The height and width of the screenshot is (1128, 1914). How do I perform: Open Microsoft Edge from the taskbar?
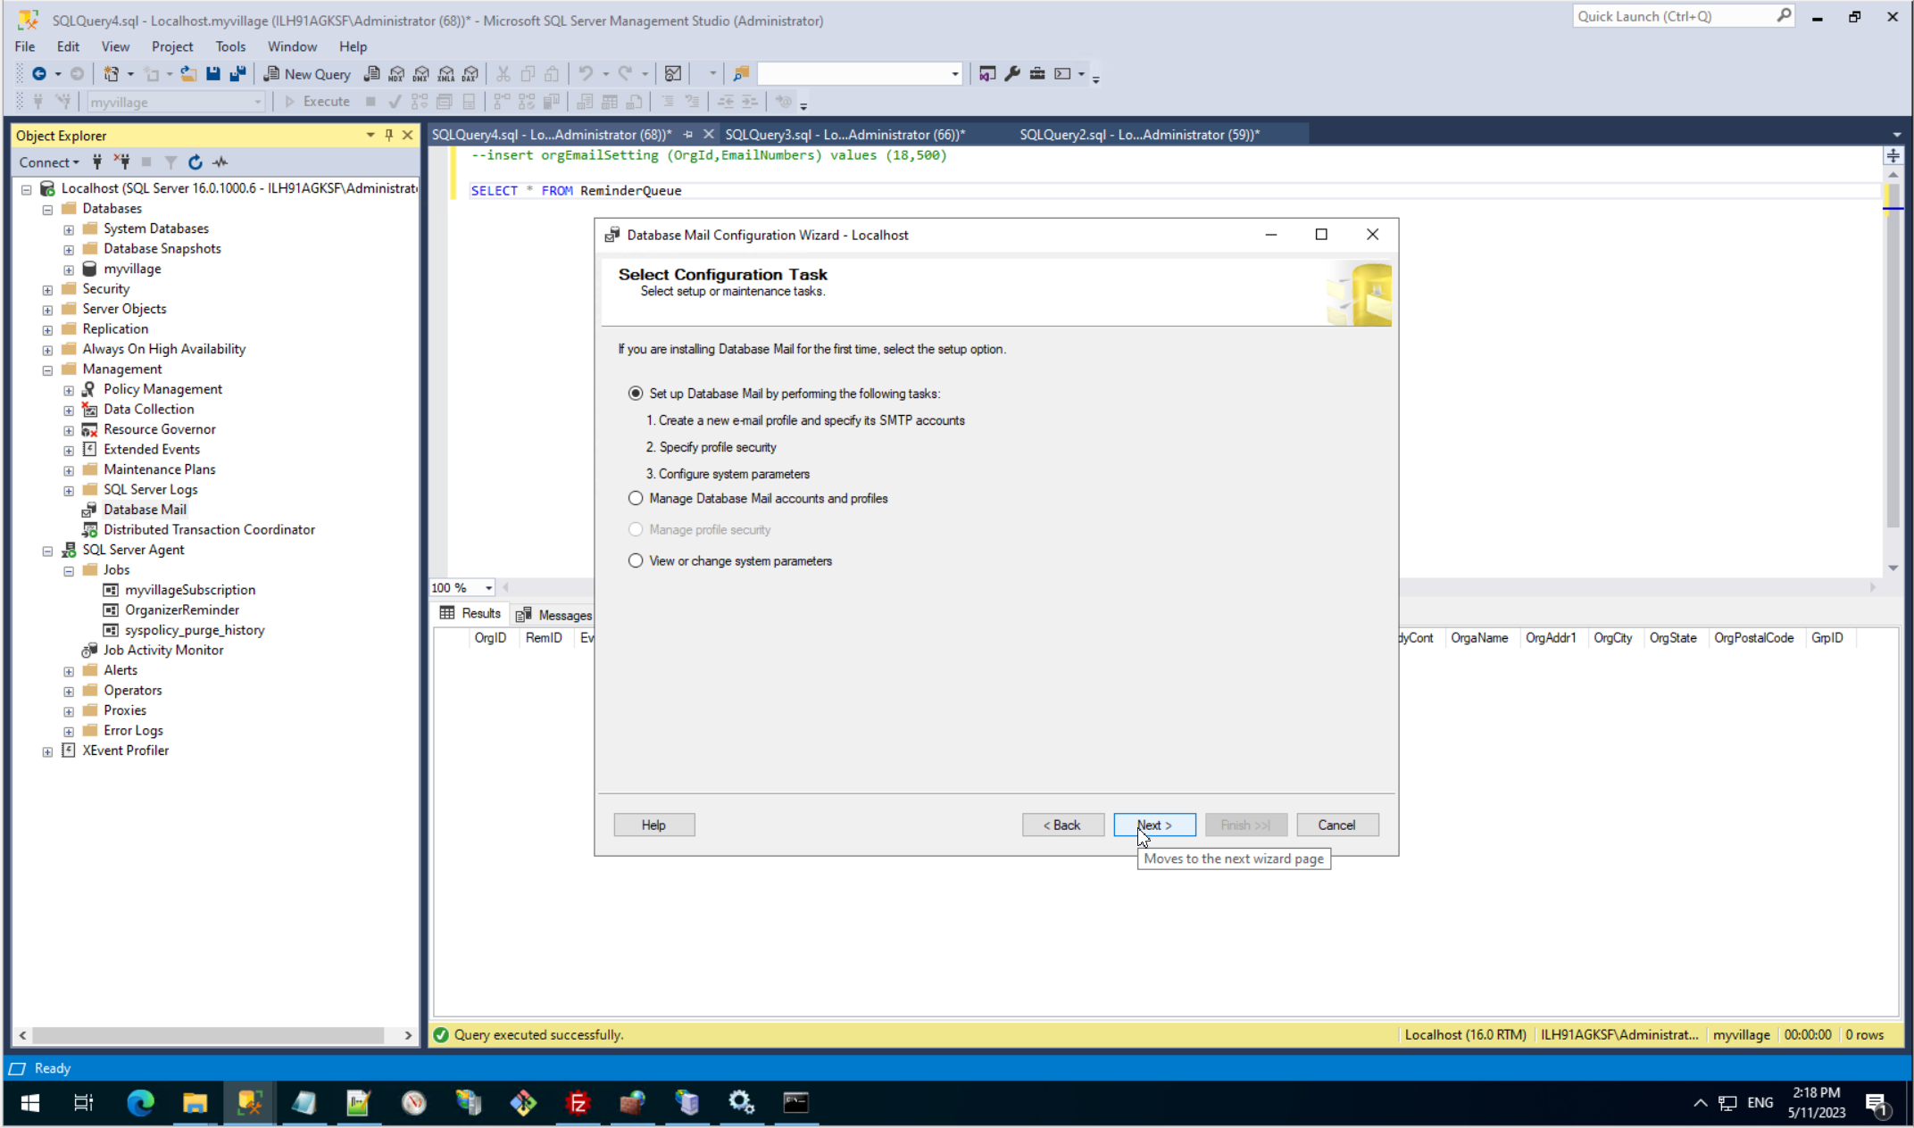tap(139, 1103)
